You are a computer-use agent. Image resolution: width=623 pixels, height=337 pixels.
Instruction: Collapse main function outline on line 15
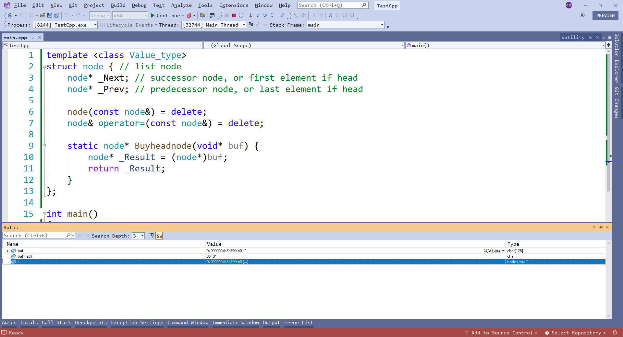pos(44,214)
